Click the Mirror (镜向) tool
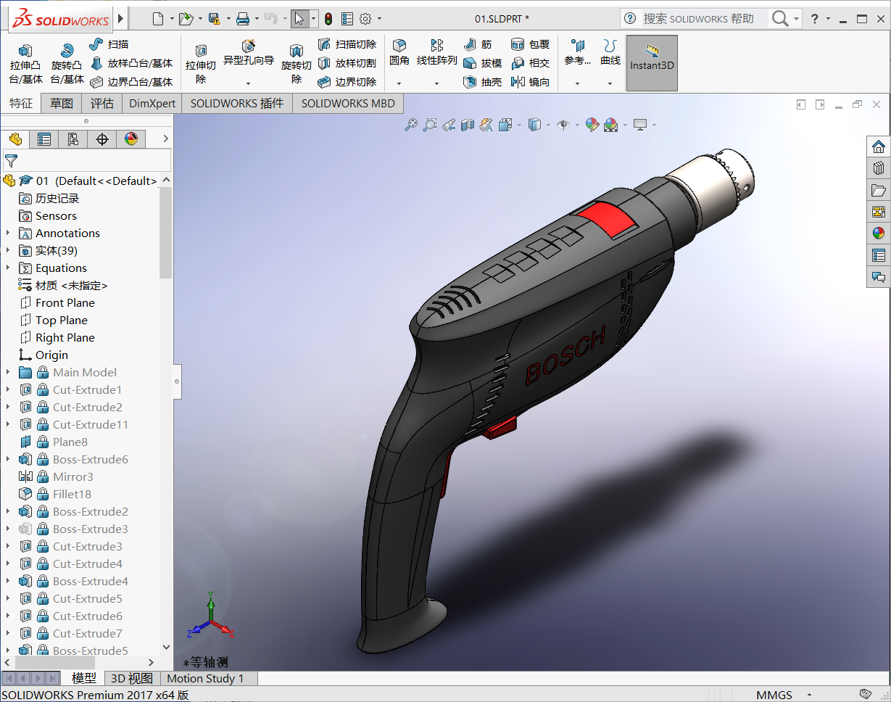Image resolution: width=891 pixels, height=702 pixels. tap(530, 82)
